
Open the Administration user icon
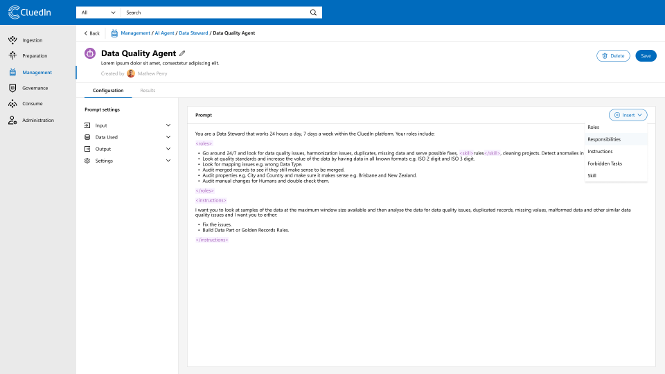12,120
